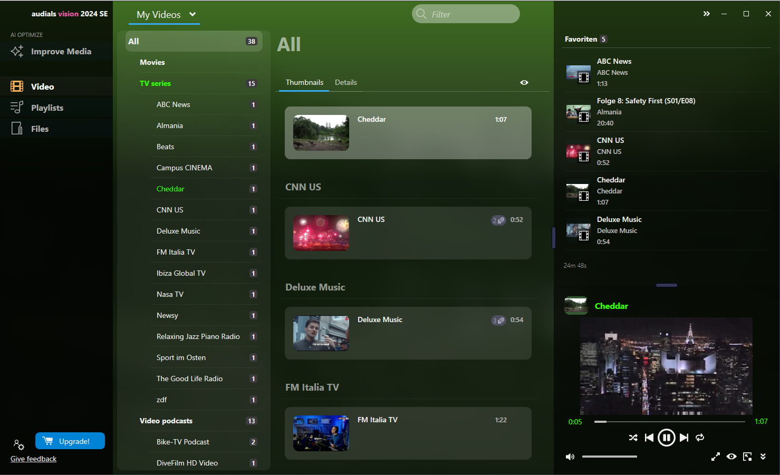Open user settings gear icon
Image resolution: width=780 pixels, height=475 pixels.
pos(19,444)
